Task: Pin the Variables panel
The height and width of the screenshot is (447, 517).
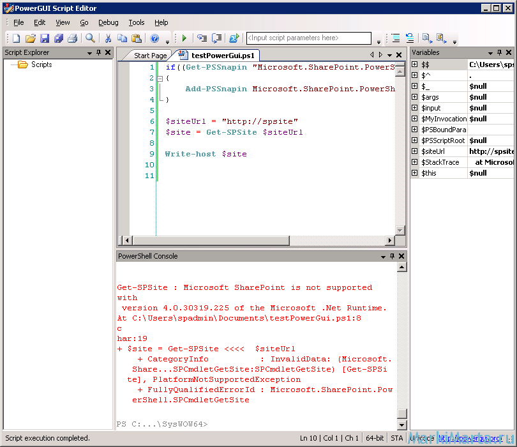Action: (x=500, y=52)
